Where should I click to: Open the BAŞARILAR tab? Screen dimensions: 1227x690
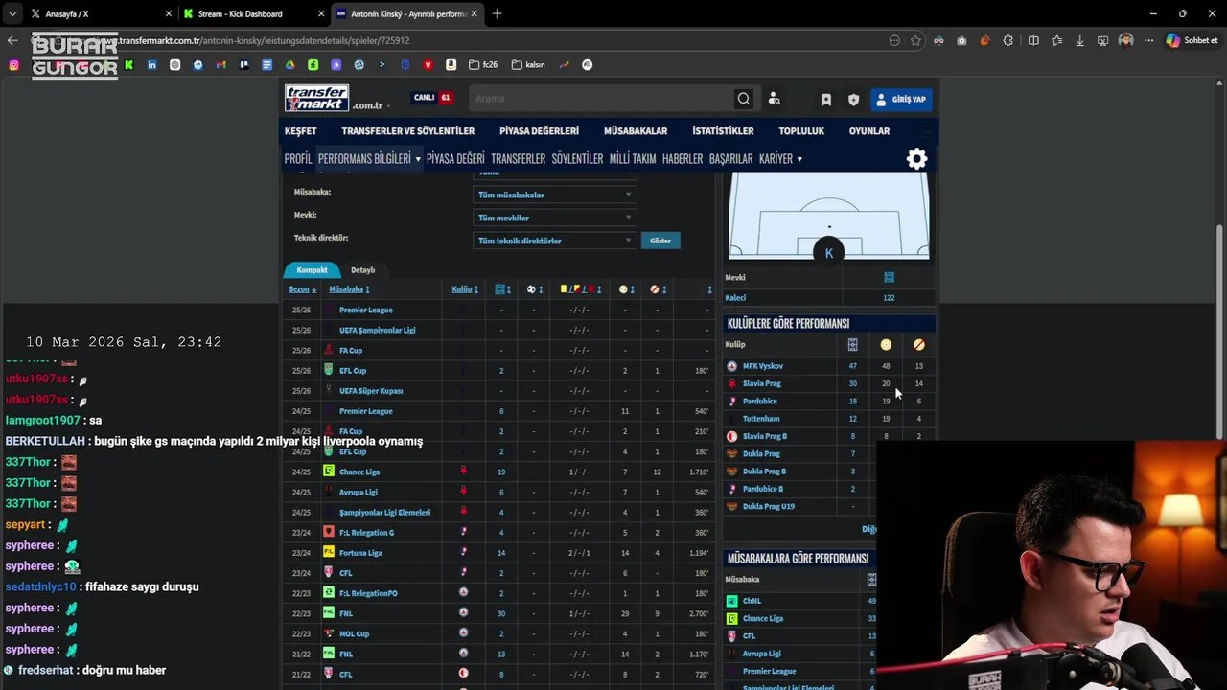click(x=730, y=159)
